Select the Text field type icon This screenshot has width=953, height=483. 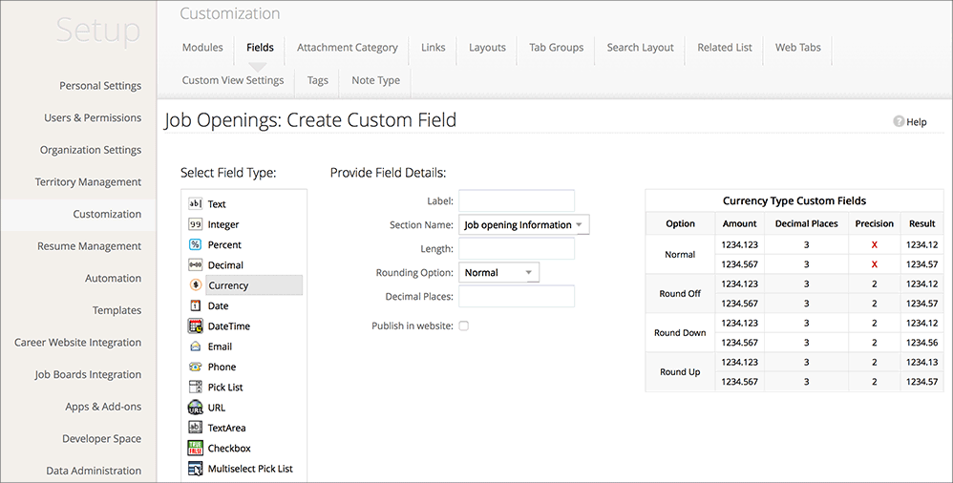(195, 203)
